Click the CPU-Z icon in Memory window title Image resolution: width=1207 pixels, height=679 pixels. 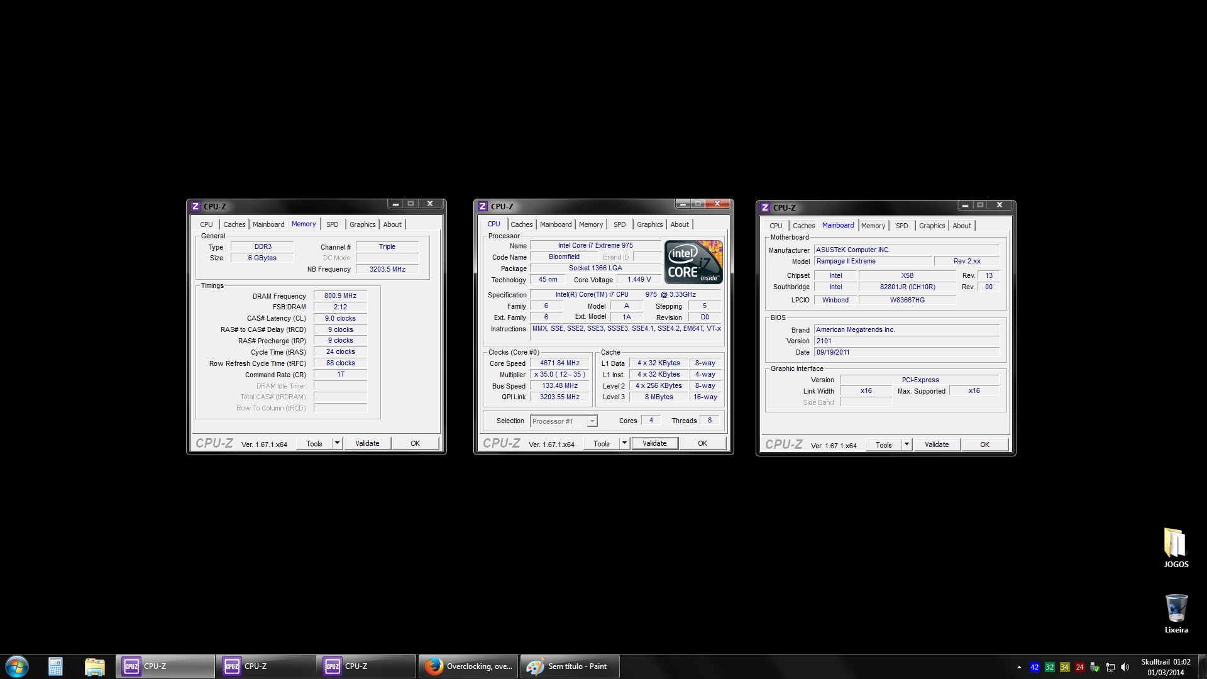point(196,206)
